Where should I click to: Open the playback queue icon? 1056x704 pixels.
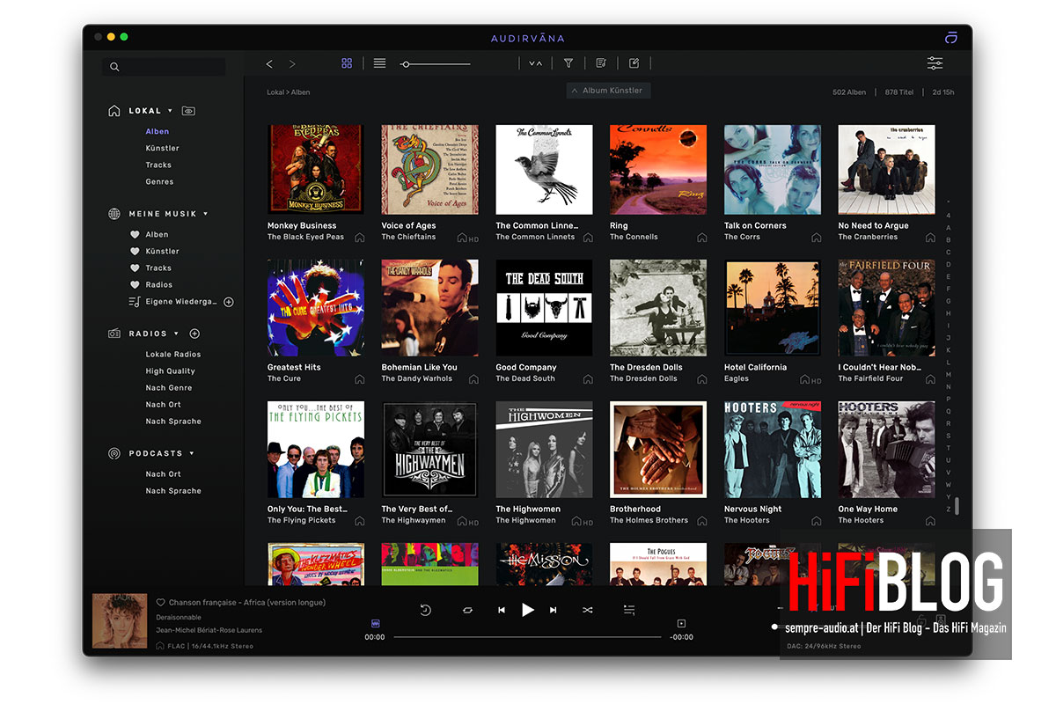[x=600, y=62]
